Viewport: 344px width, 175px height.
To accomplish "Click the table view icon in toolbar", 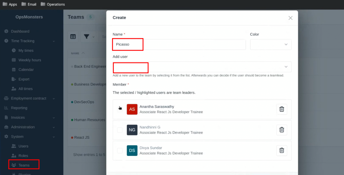I will tap(73, 37).
